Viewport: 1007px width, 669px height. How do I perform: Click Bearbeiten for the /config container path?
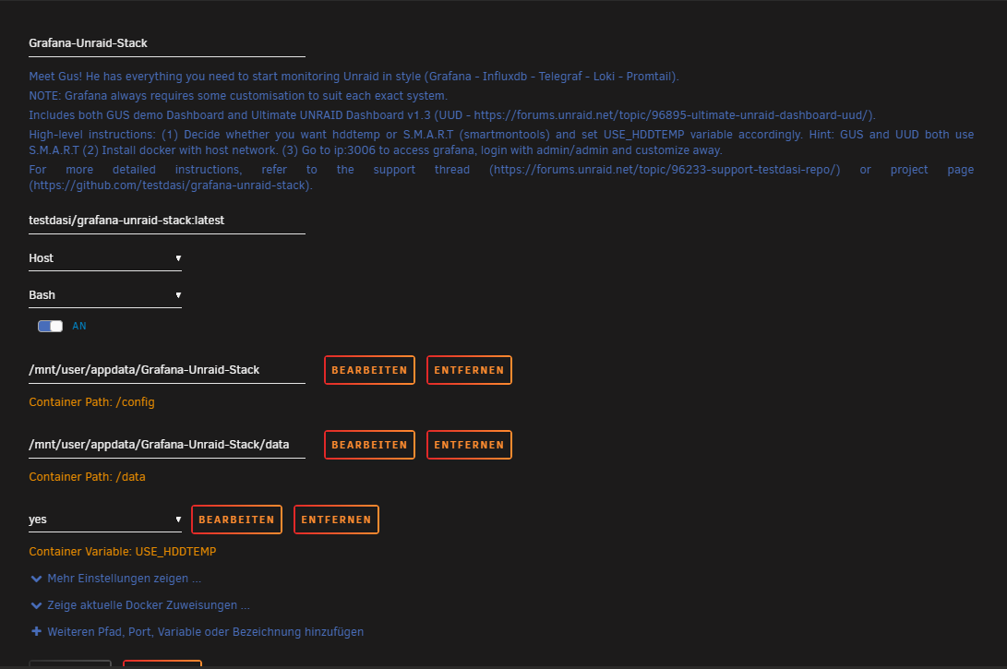tap(369, 370)
